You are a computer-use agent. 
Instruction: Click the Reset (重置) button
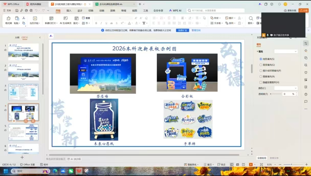[x=86, y=18]
